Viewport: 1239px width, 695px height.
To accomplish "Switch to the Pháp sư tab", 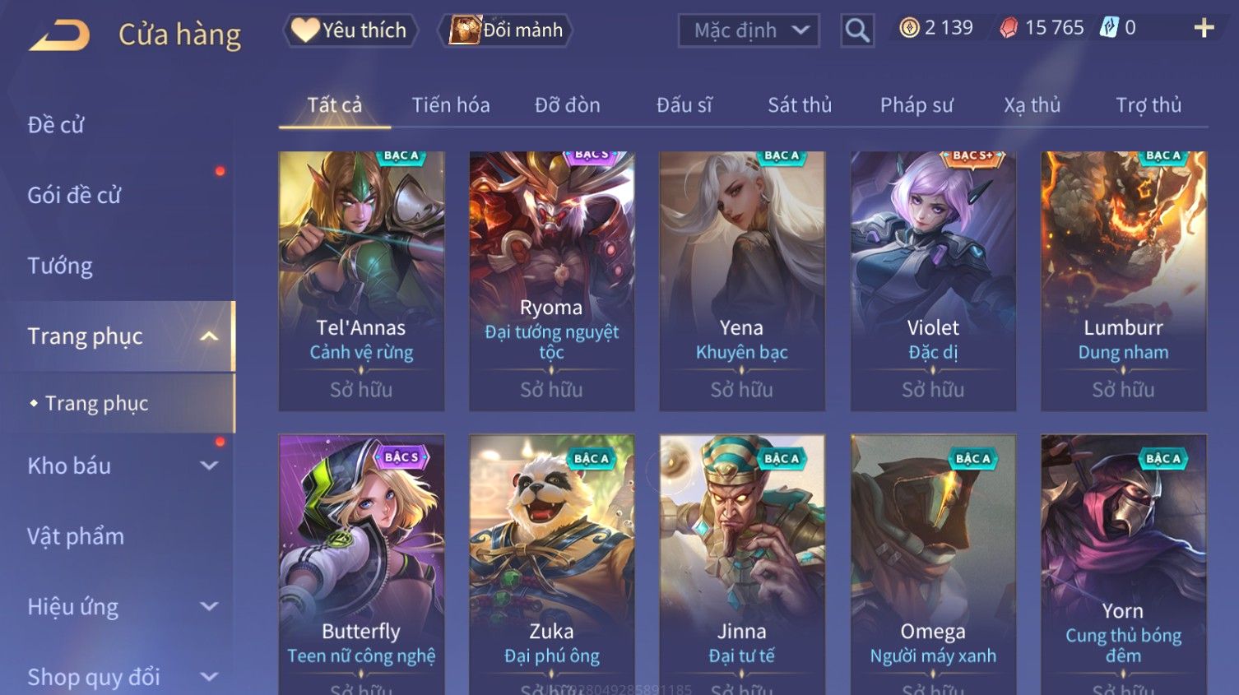I will (916, 105).
